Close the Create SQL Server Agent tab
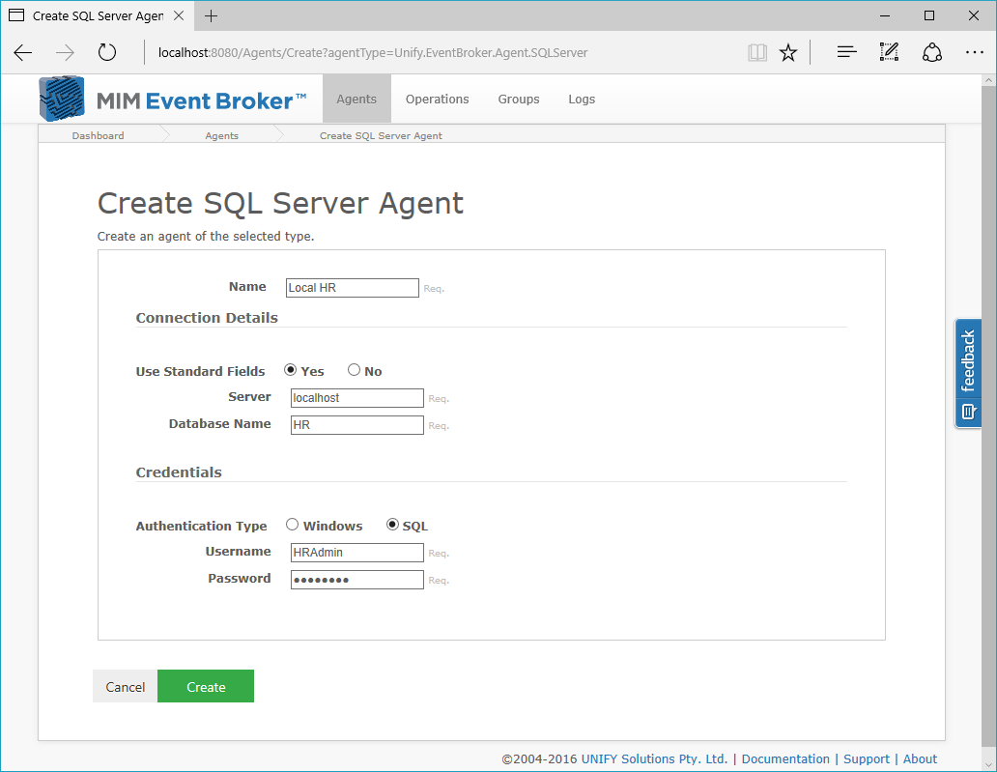This screenshot has width=997, height=772. [x=179, y=15]
